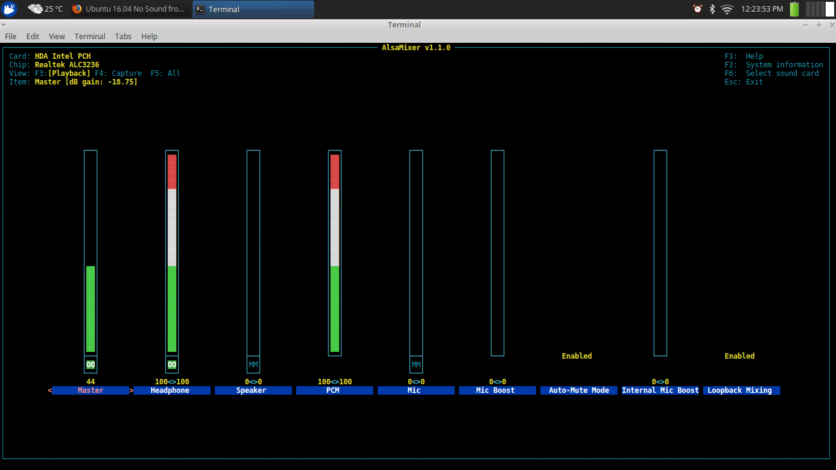Click the clock showing 12:23:53 PM
This screenshot has height=470, width=836.
pyautogui.click(x=761, y=9)
